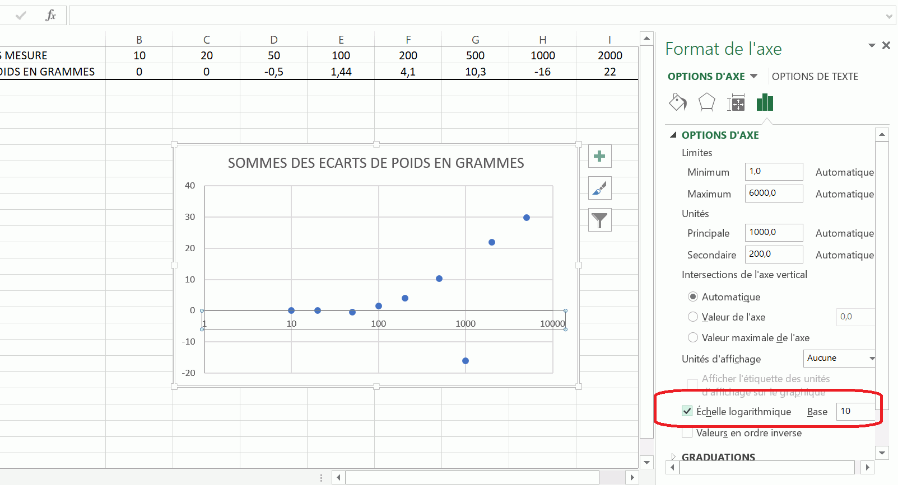The width and height of the screenshot is (898, 485).
Task: Click the logarithmic Base field
Action: tap(855, 412)
